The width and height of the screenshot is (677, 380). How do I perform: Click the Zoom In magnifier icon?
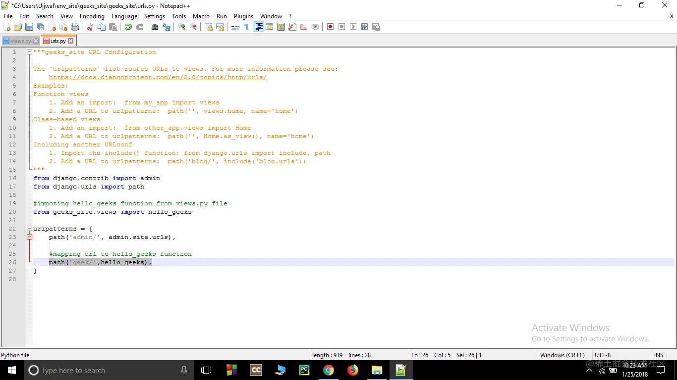point(182,27)
